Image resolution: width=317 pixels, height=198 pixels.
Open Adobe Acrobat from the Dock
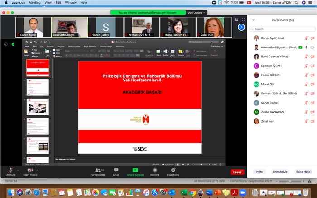point(235,193)
